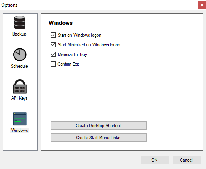This screenshot has height=169, width=206.
Task: Click the Confirm Exit label text
Action: [x=68, y=64]
